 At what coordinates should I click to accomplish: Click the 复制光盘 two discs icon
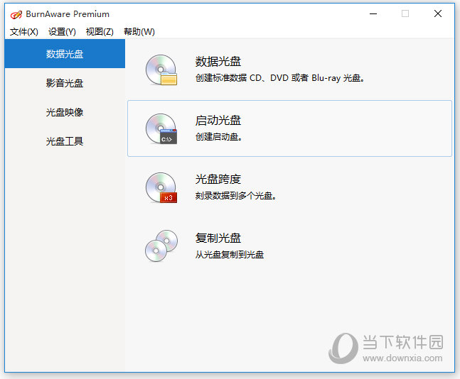tap(161, 246)
